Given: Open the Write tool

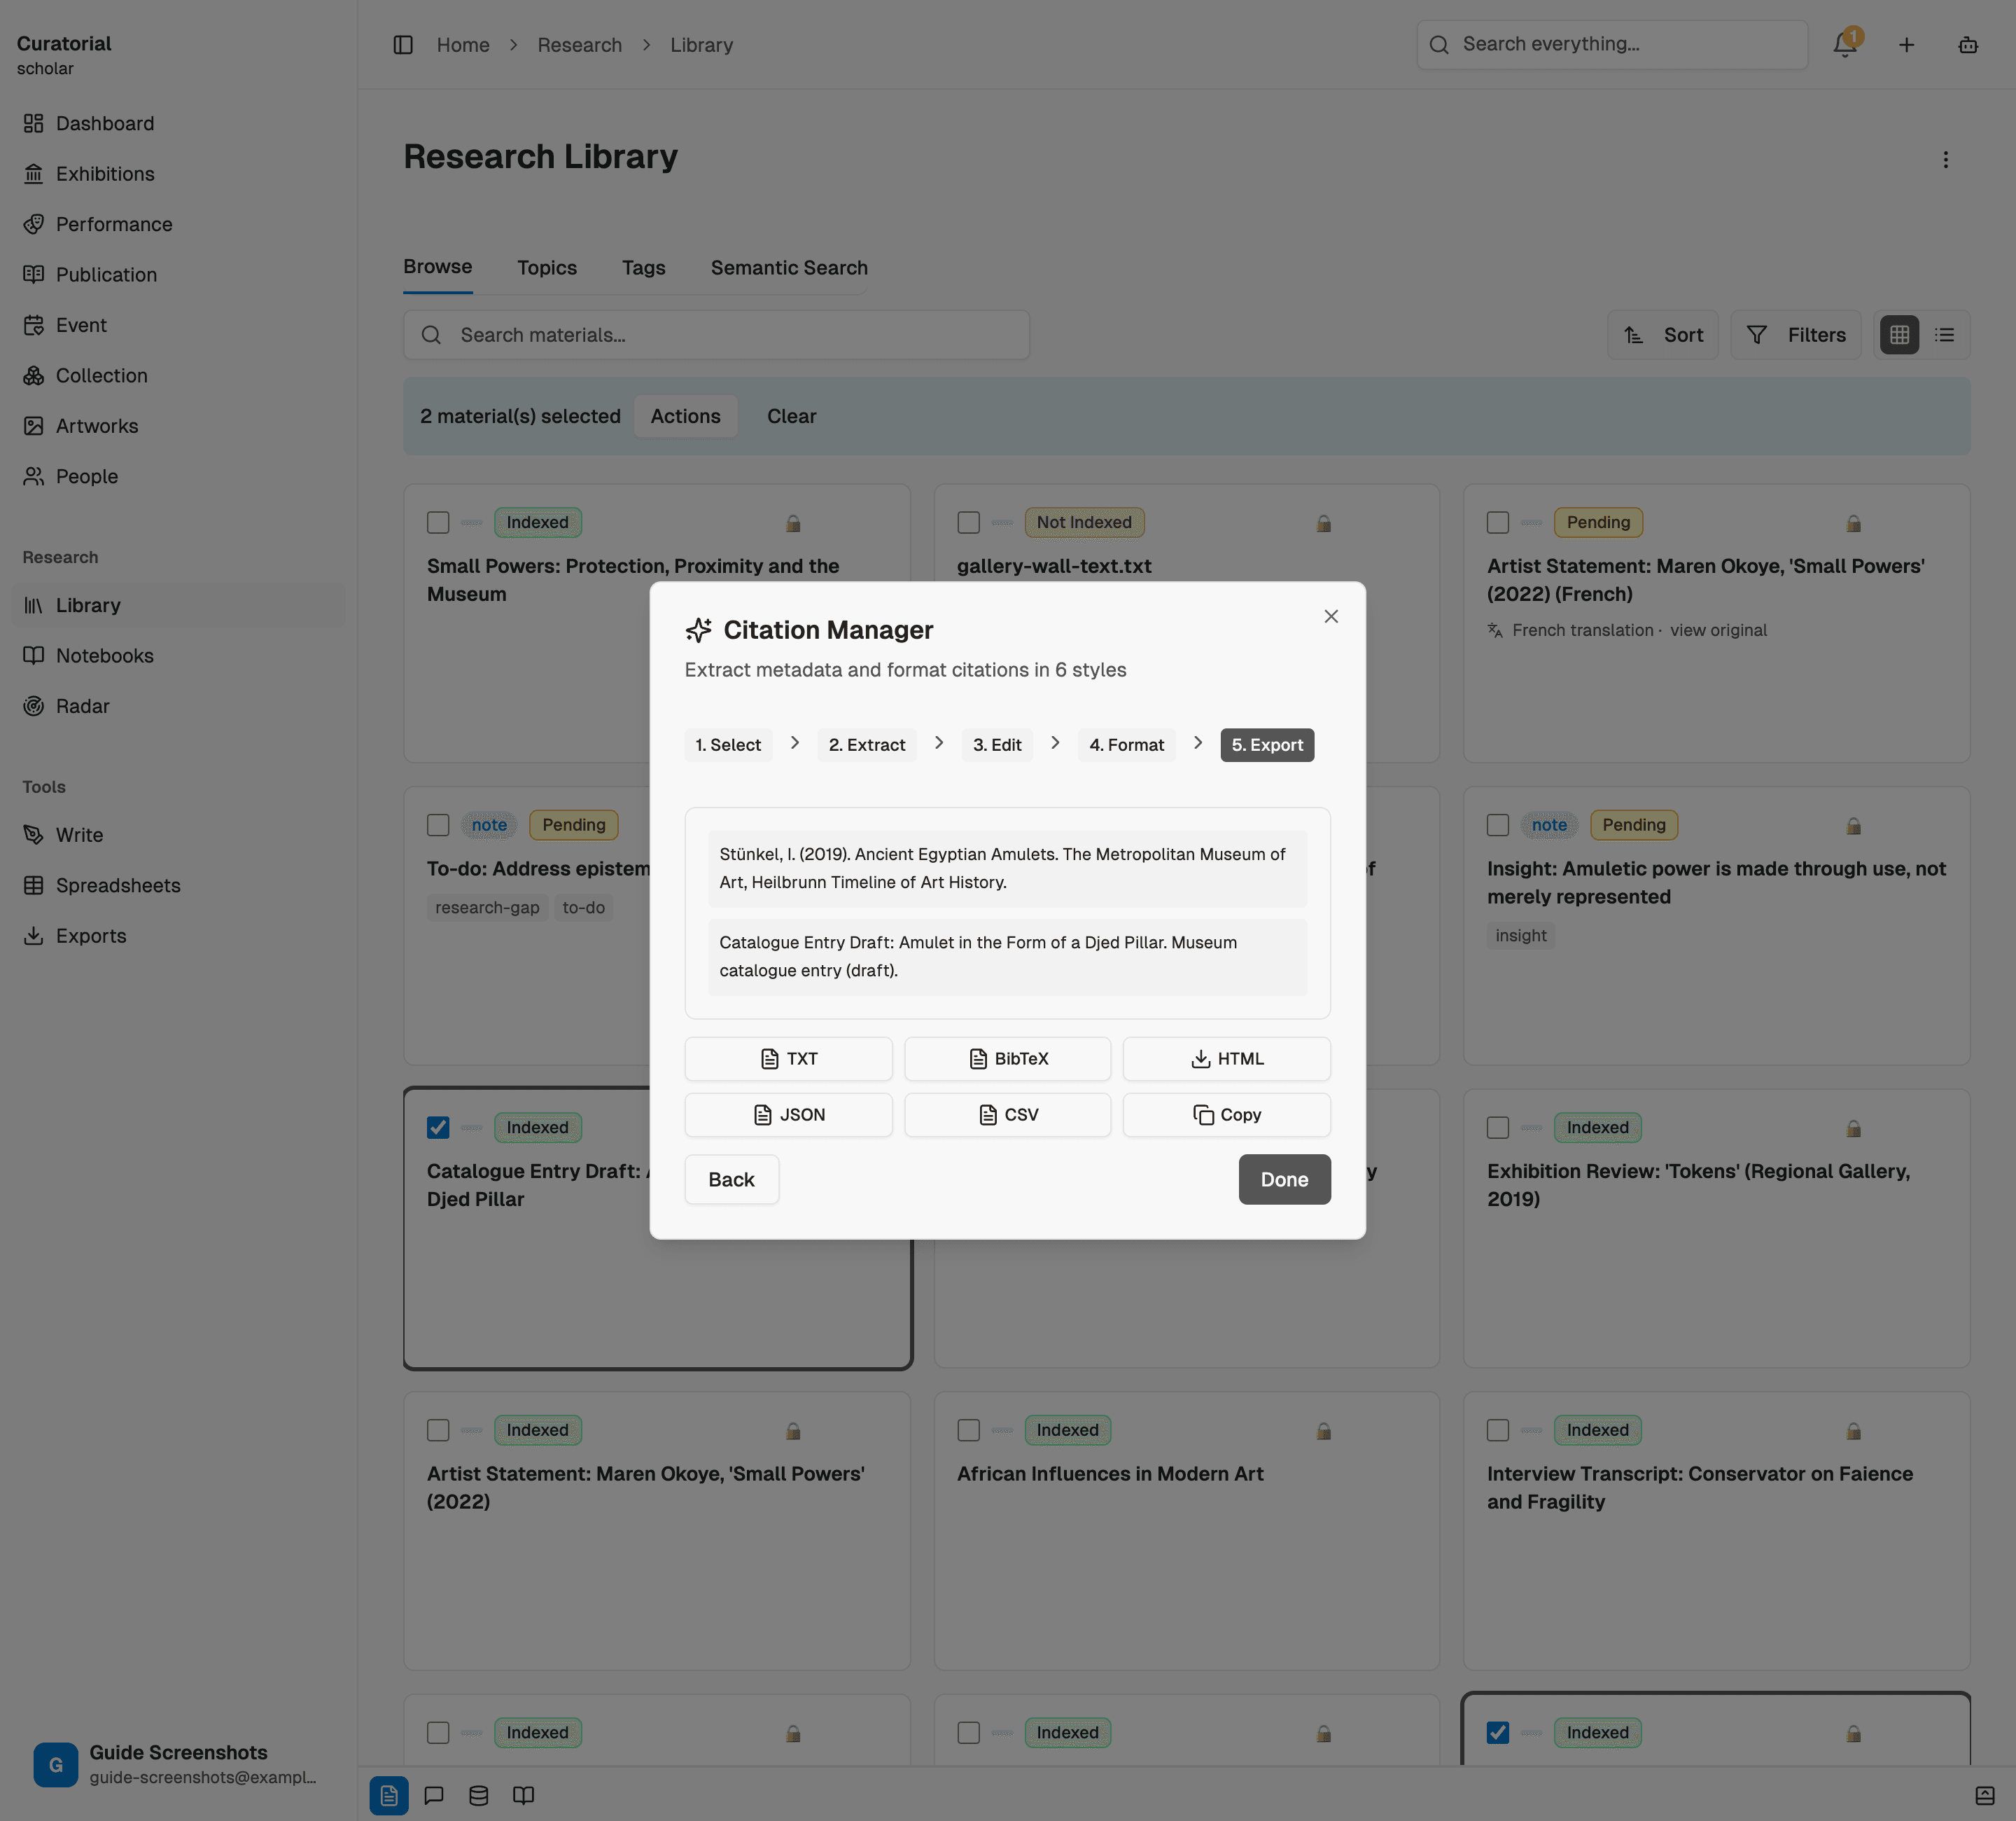Looking at the screenshot, I should pyautogui.click(x=178, y=834).
